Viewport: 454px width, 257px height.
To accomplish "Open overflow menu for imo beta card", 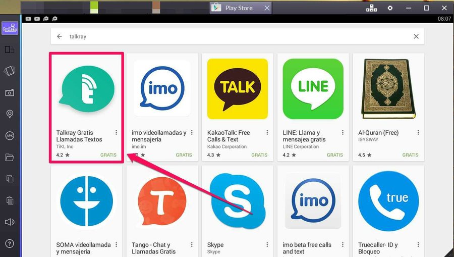I will point(343,244).
